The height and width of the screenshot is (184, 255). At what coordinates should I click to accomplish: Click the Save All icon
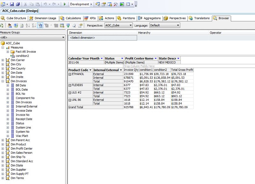click(x=18, y=4)
